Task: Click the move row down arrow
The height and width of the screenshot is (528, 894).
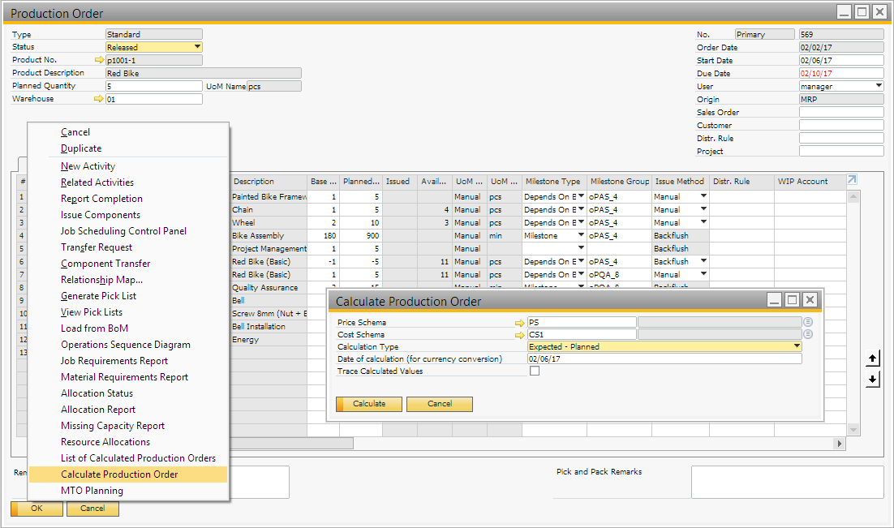Action: click(x=873, y=380)
